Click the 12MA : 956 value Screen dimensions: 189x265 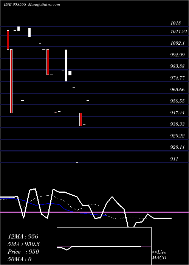pyautogui.click(x=23, y=237)
